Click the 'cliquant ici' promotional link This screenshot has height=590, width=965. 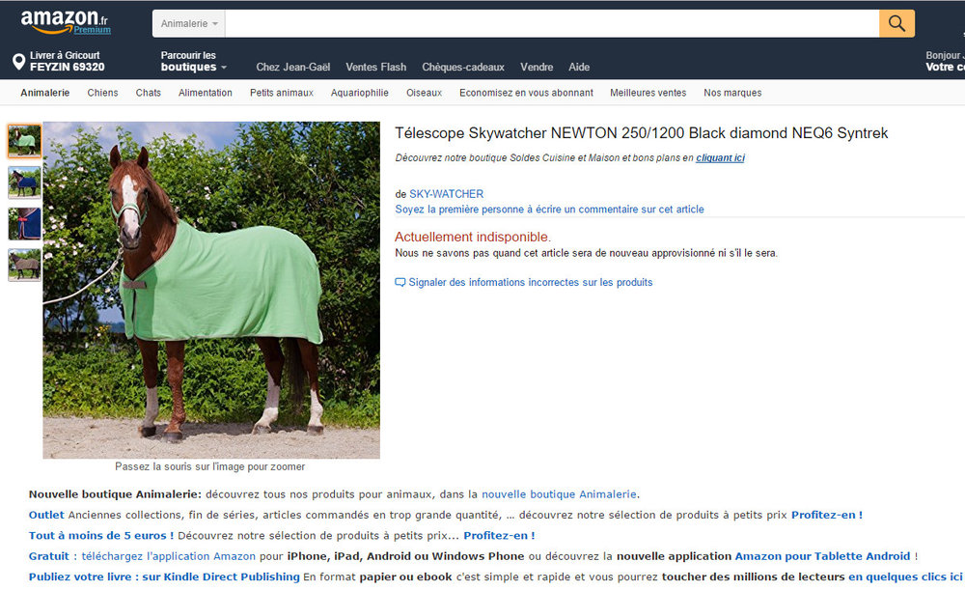[721, 156]
